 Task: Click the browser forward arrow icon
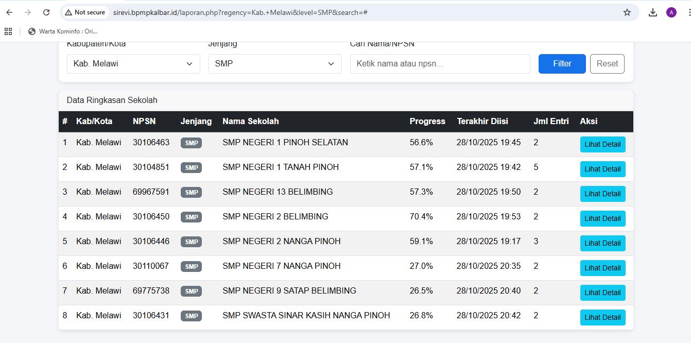tap(28, 12)
